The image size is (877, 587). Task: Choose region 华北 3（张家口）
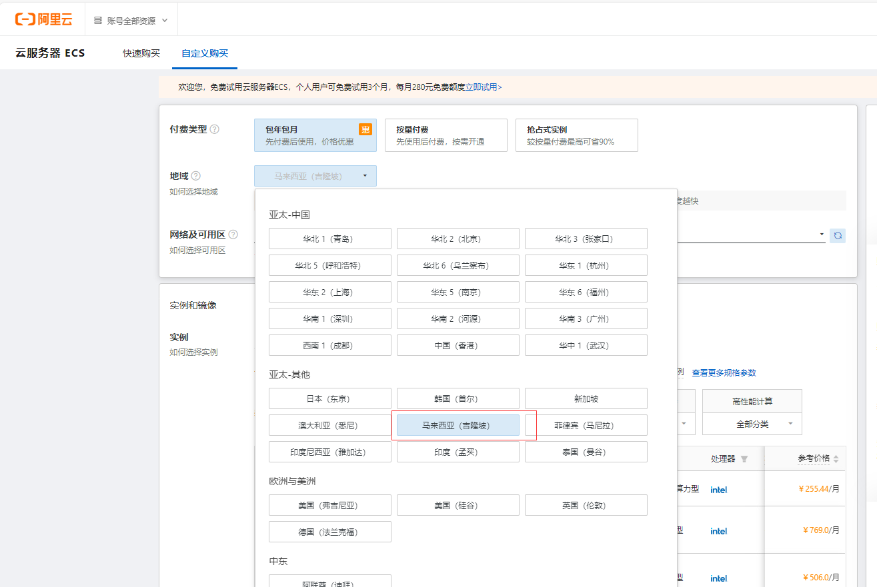tap(586, 239)
